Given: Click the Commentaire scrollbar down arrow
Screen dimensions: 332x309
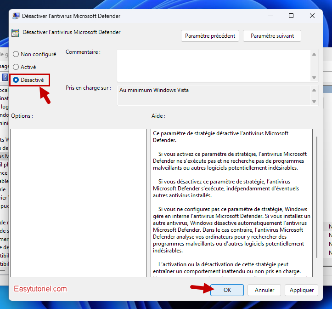Looking at the screenshot, I should 314,78.
